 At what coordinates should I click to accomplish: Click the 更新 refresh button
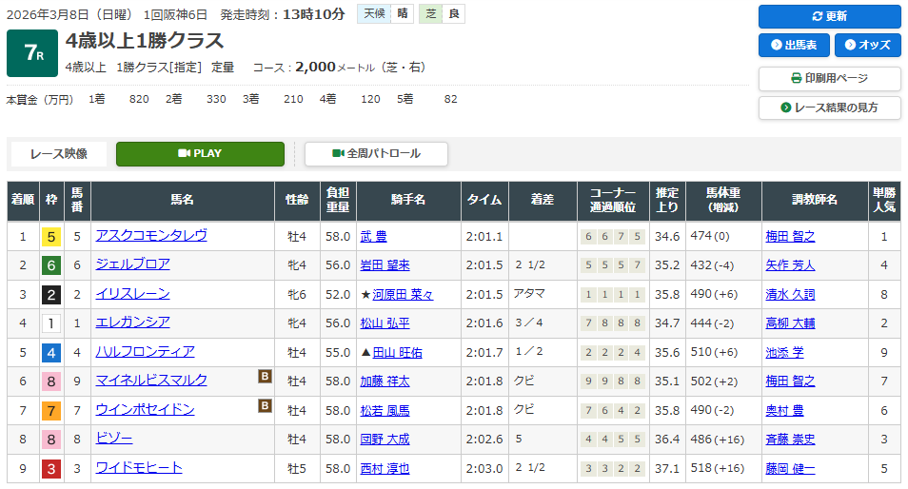[829, 16]
